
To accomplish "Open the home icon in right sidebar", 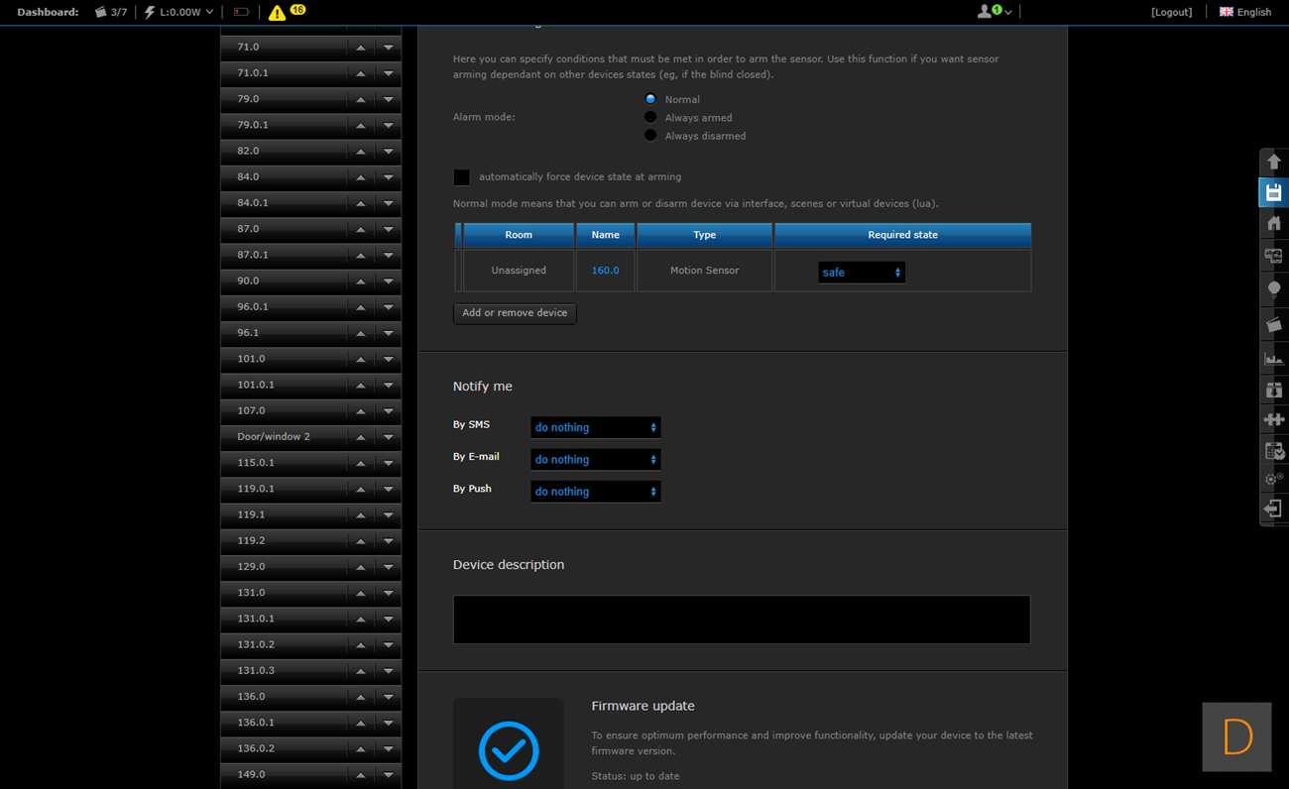I will tap(1274, 223).
